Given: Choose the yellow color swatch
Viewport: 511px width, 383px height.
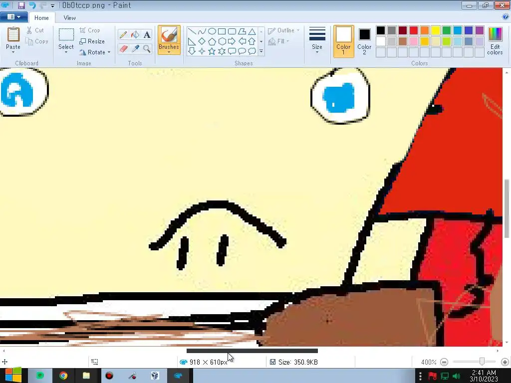Looking at the screenshot, I should point(435,30).
